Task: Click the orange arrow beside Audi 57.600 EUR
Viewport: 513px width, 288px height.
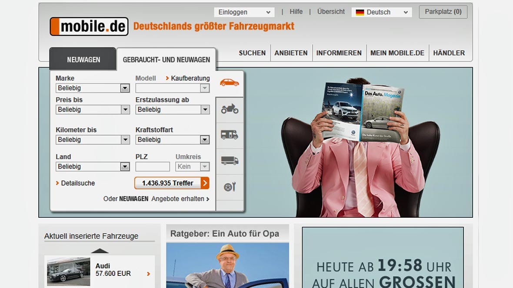Action: (x=149, y=274)
